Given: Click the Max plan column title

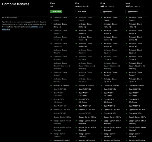Looking at the screenshot, I should tap(128, 3).
